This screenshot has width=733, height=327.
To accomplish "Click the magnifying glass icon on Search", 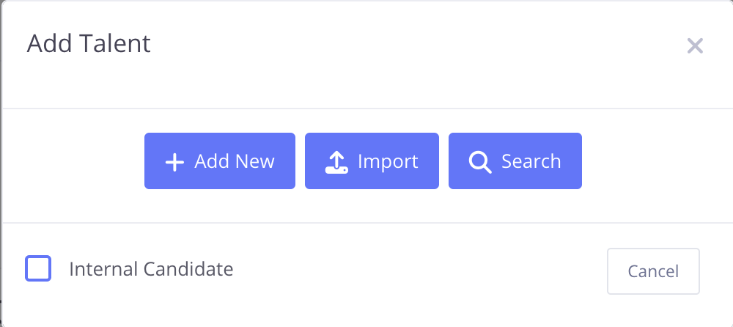I will click(479, 162).
